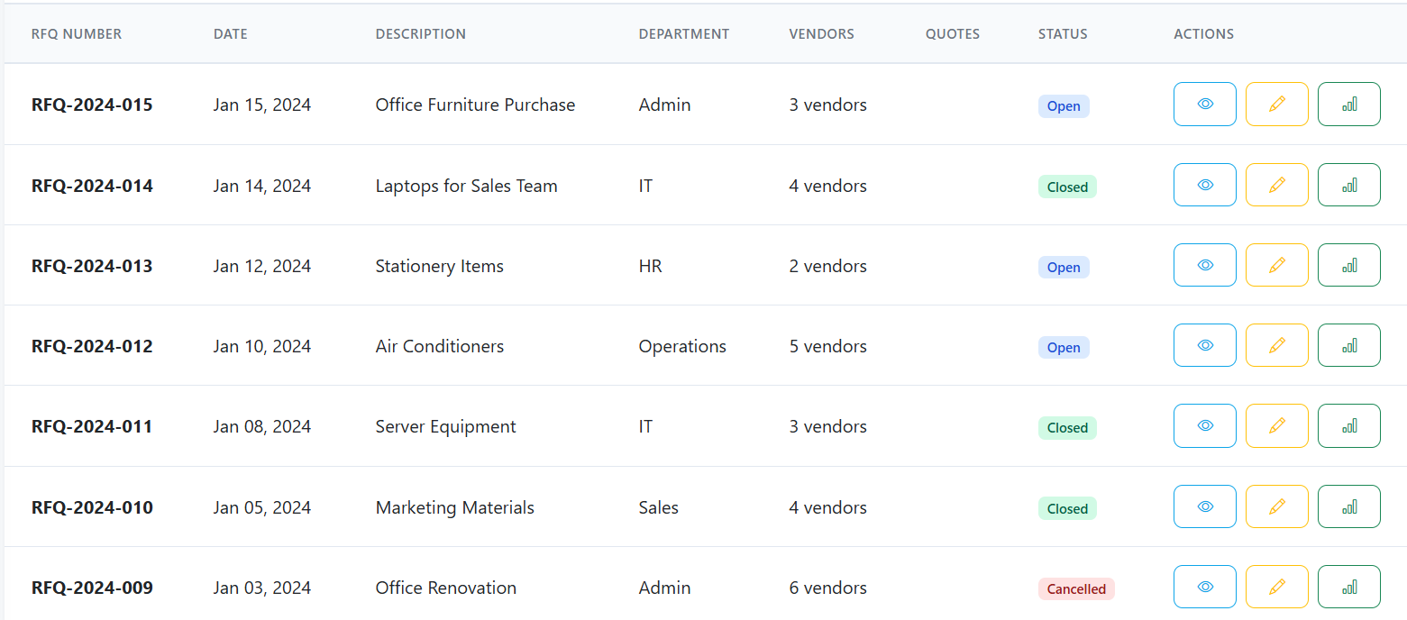The width and height of the screenshot is (1407, 620).
Task: View details of RFQ-2024-015 with eye icon
Action: tap(1205, 104)
